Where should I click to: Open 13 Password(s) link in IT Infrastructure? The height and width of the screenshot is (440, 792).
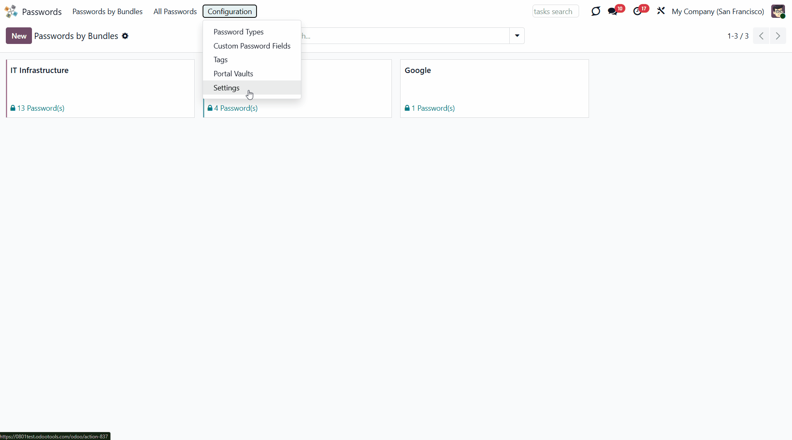tap(40, 108)
